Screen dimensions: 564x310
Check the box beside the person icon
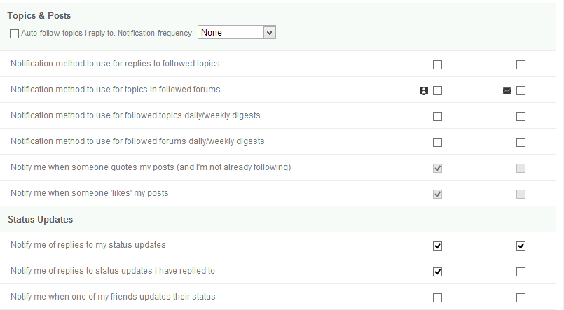438,90
